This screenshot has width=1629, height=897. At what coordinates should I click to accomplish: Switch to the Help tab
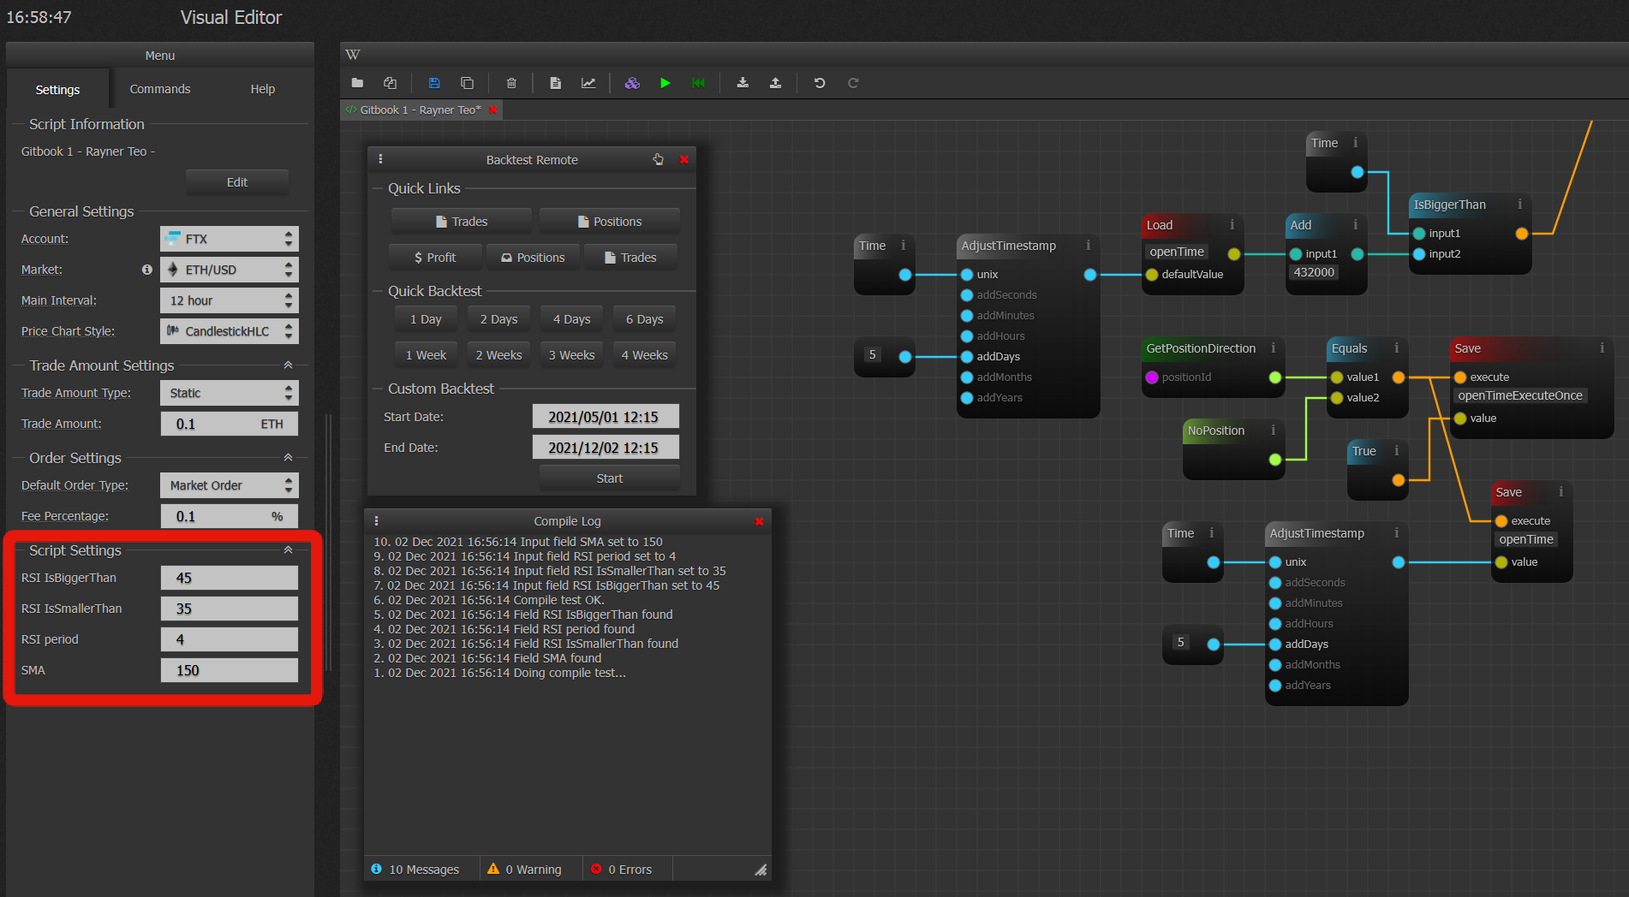262,89
